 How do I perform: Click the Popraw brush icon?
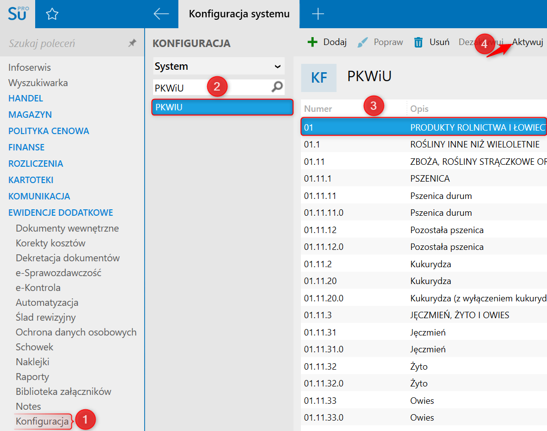coord(363,42)
